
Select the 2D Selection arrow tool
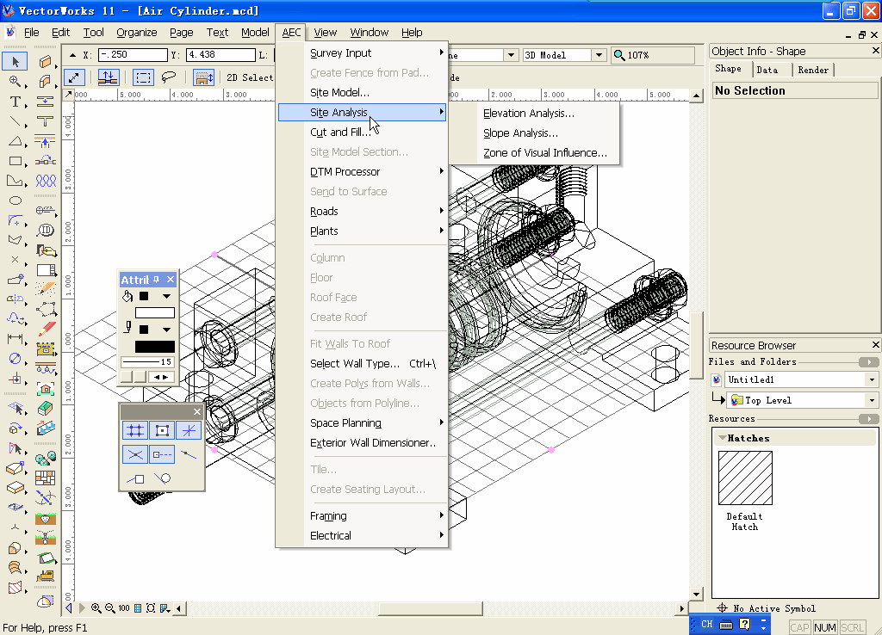(16, 61)
